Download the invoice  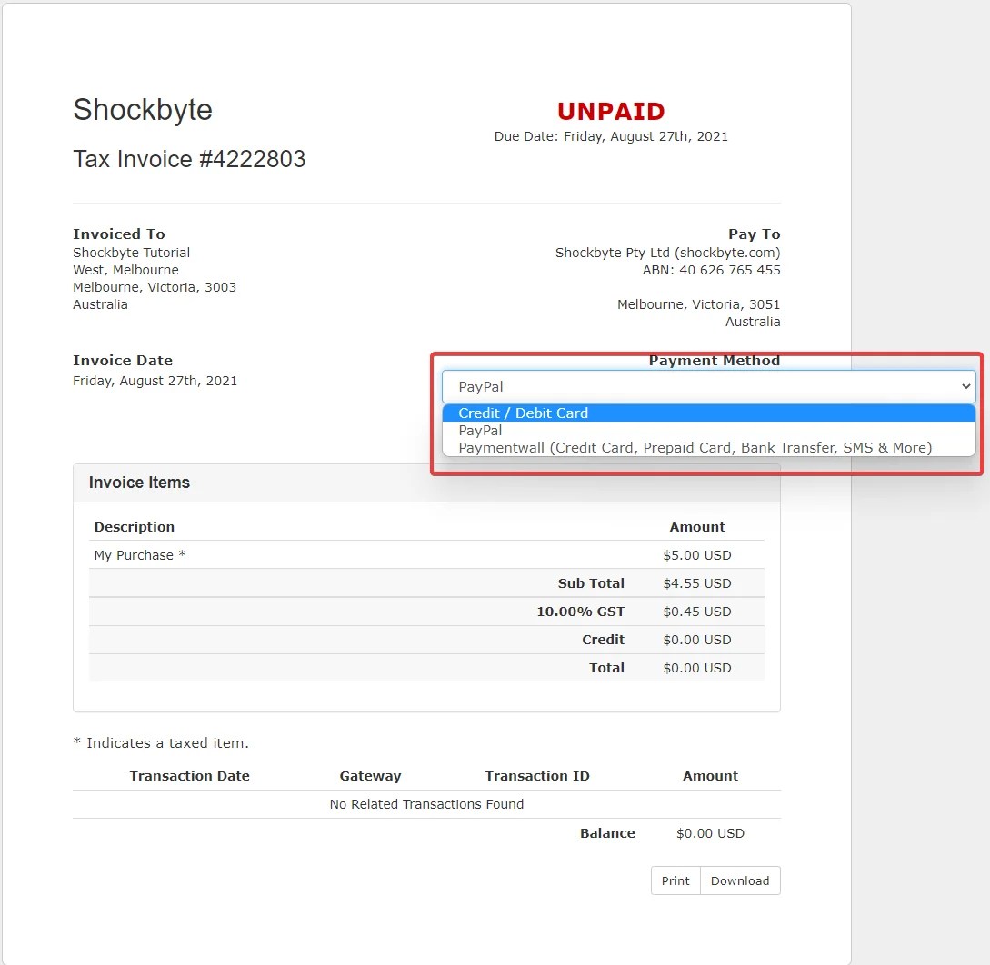[739, 880]
